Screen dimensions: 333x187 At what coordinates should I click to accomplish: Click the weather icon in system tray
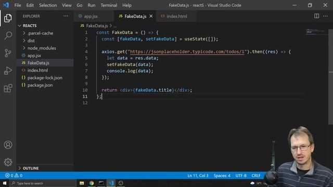252,183
